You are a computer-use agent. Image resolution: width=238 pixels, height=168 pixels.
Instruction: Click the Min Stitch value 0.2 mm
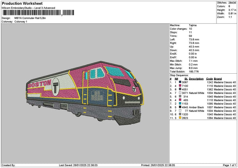pos(193,65)
